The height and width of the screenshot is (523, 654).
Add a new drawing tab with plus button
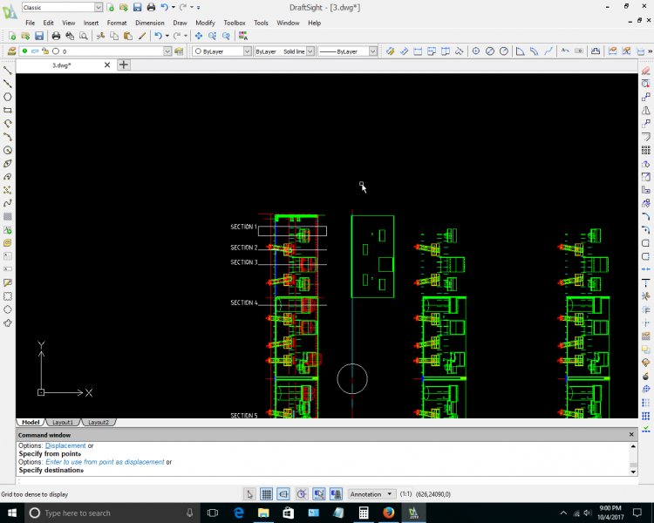tap(124, 65)
